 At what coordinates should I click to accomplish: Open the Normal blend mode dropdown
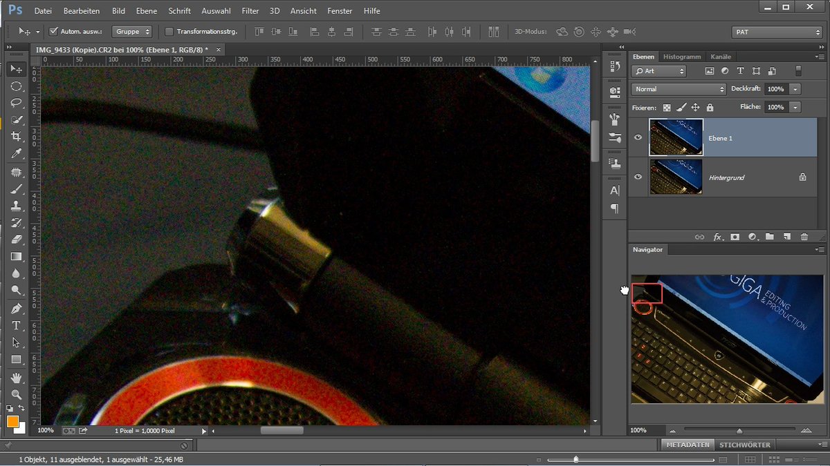[x=678, y=88]
